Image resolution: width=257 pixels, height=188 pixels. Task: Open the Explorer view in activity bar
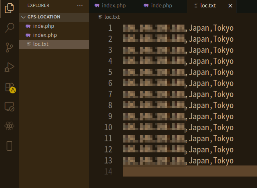pyautogui.click(x=9, y=8)
